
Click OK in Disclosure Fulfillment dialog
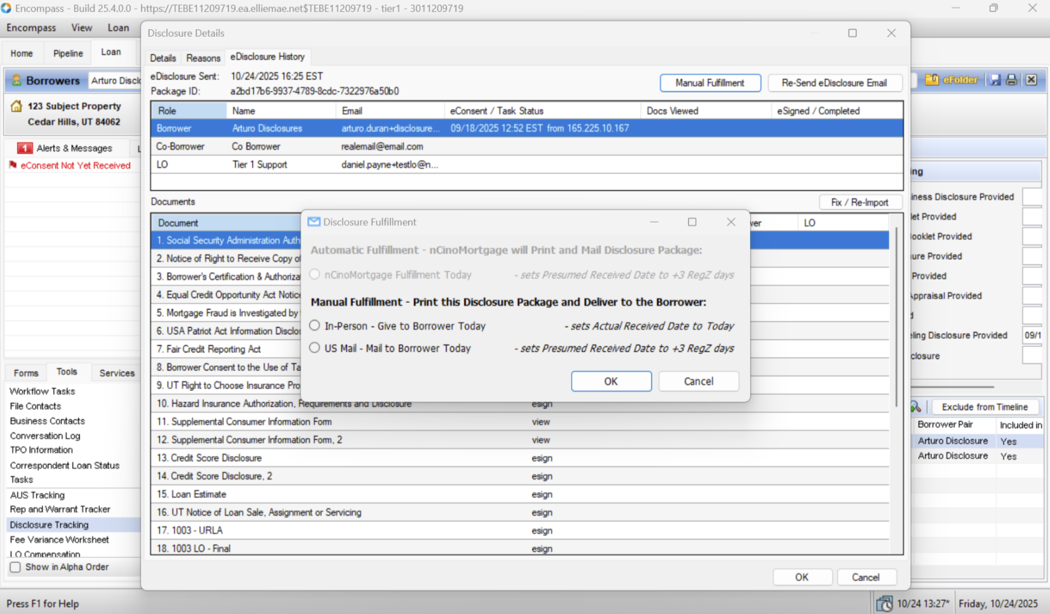pyautogui.click(x=611, y=381)
